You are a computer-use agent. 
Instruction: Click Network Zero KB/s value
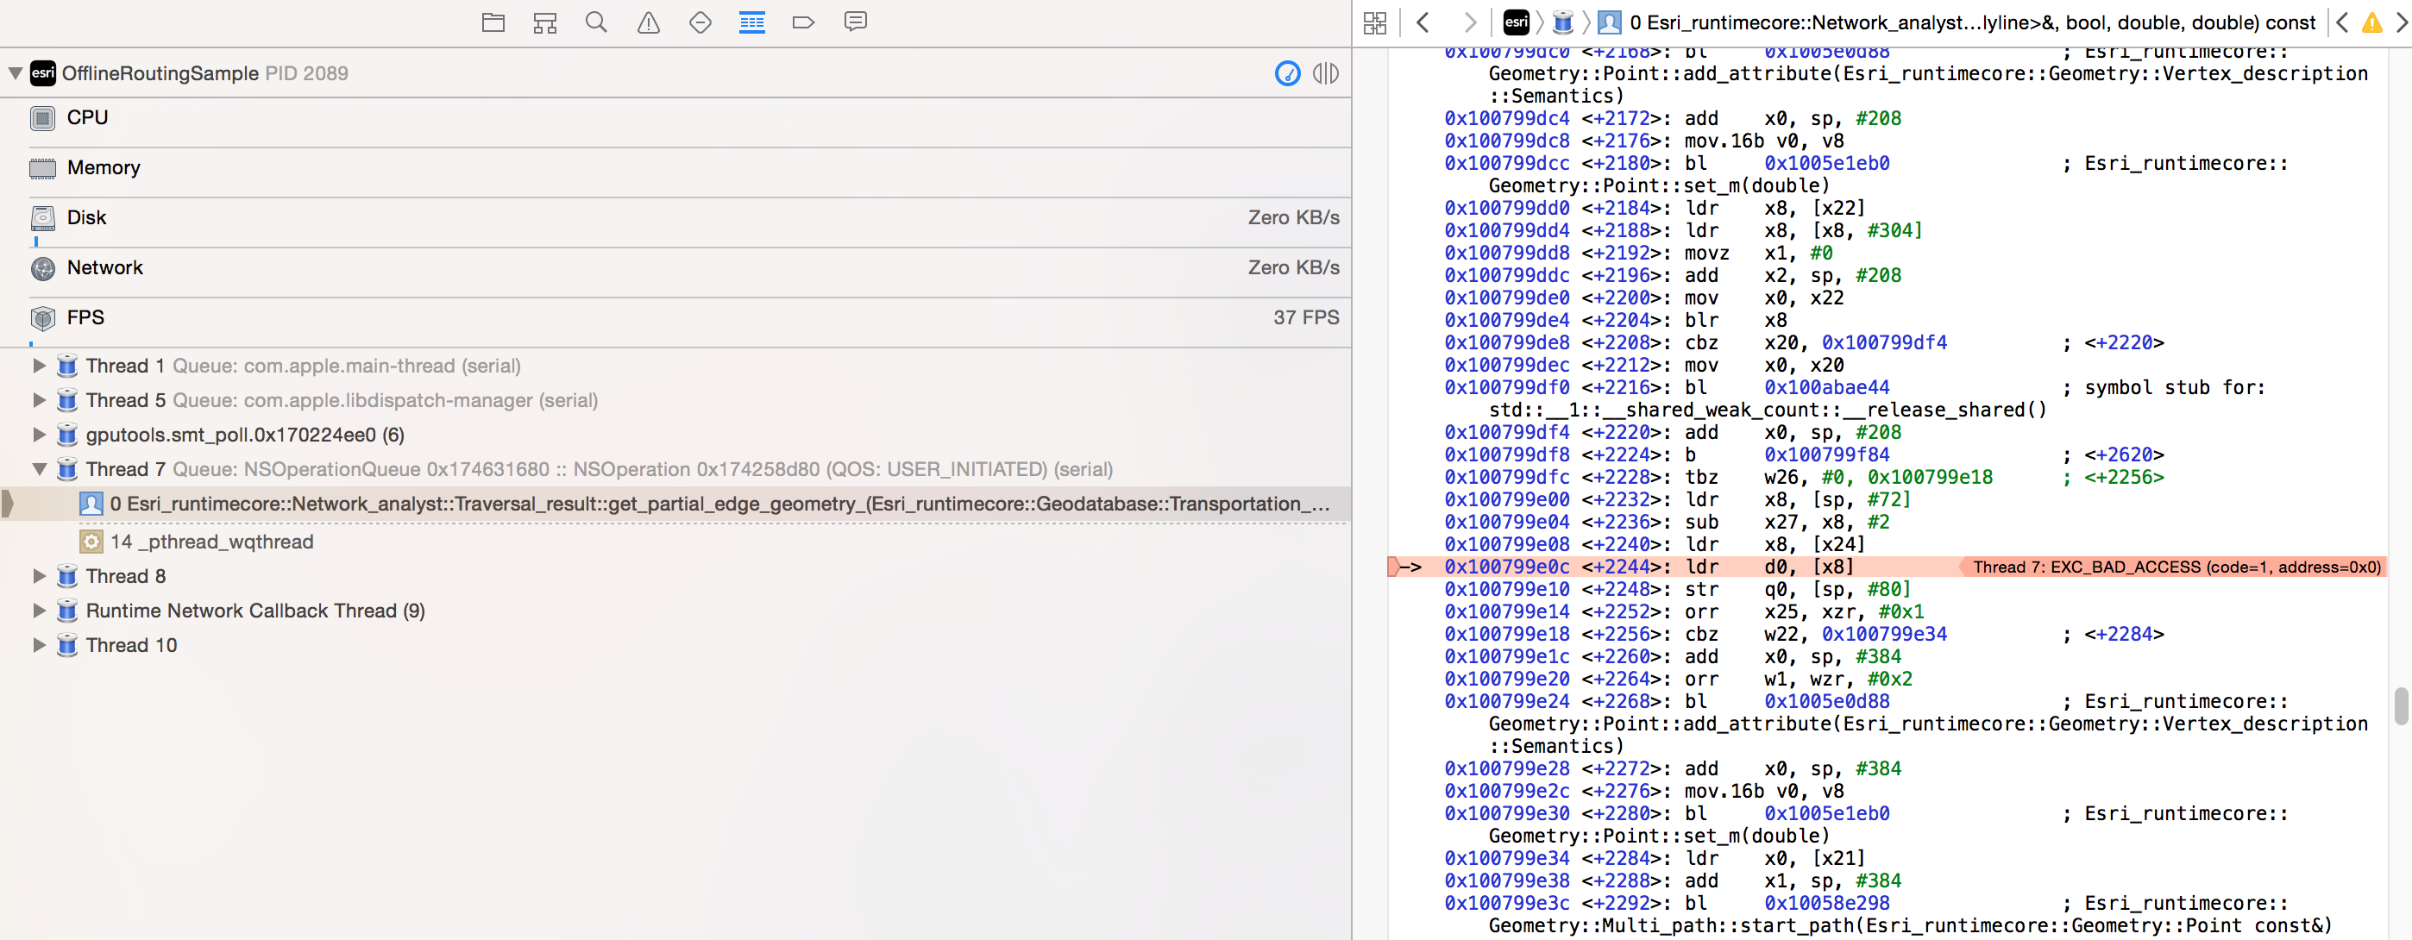coord(1293,267)
